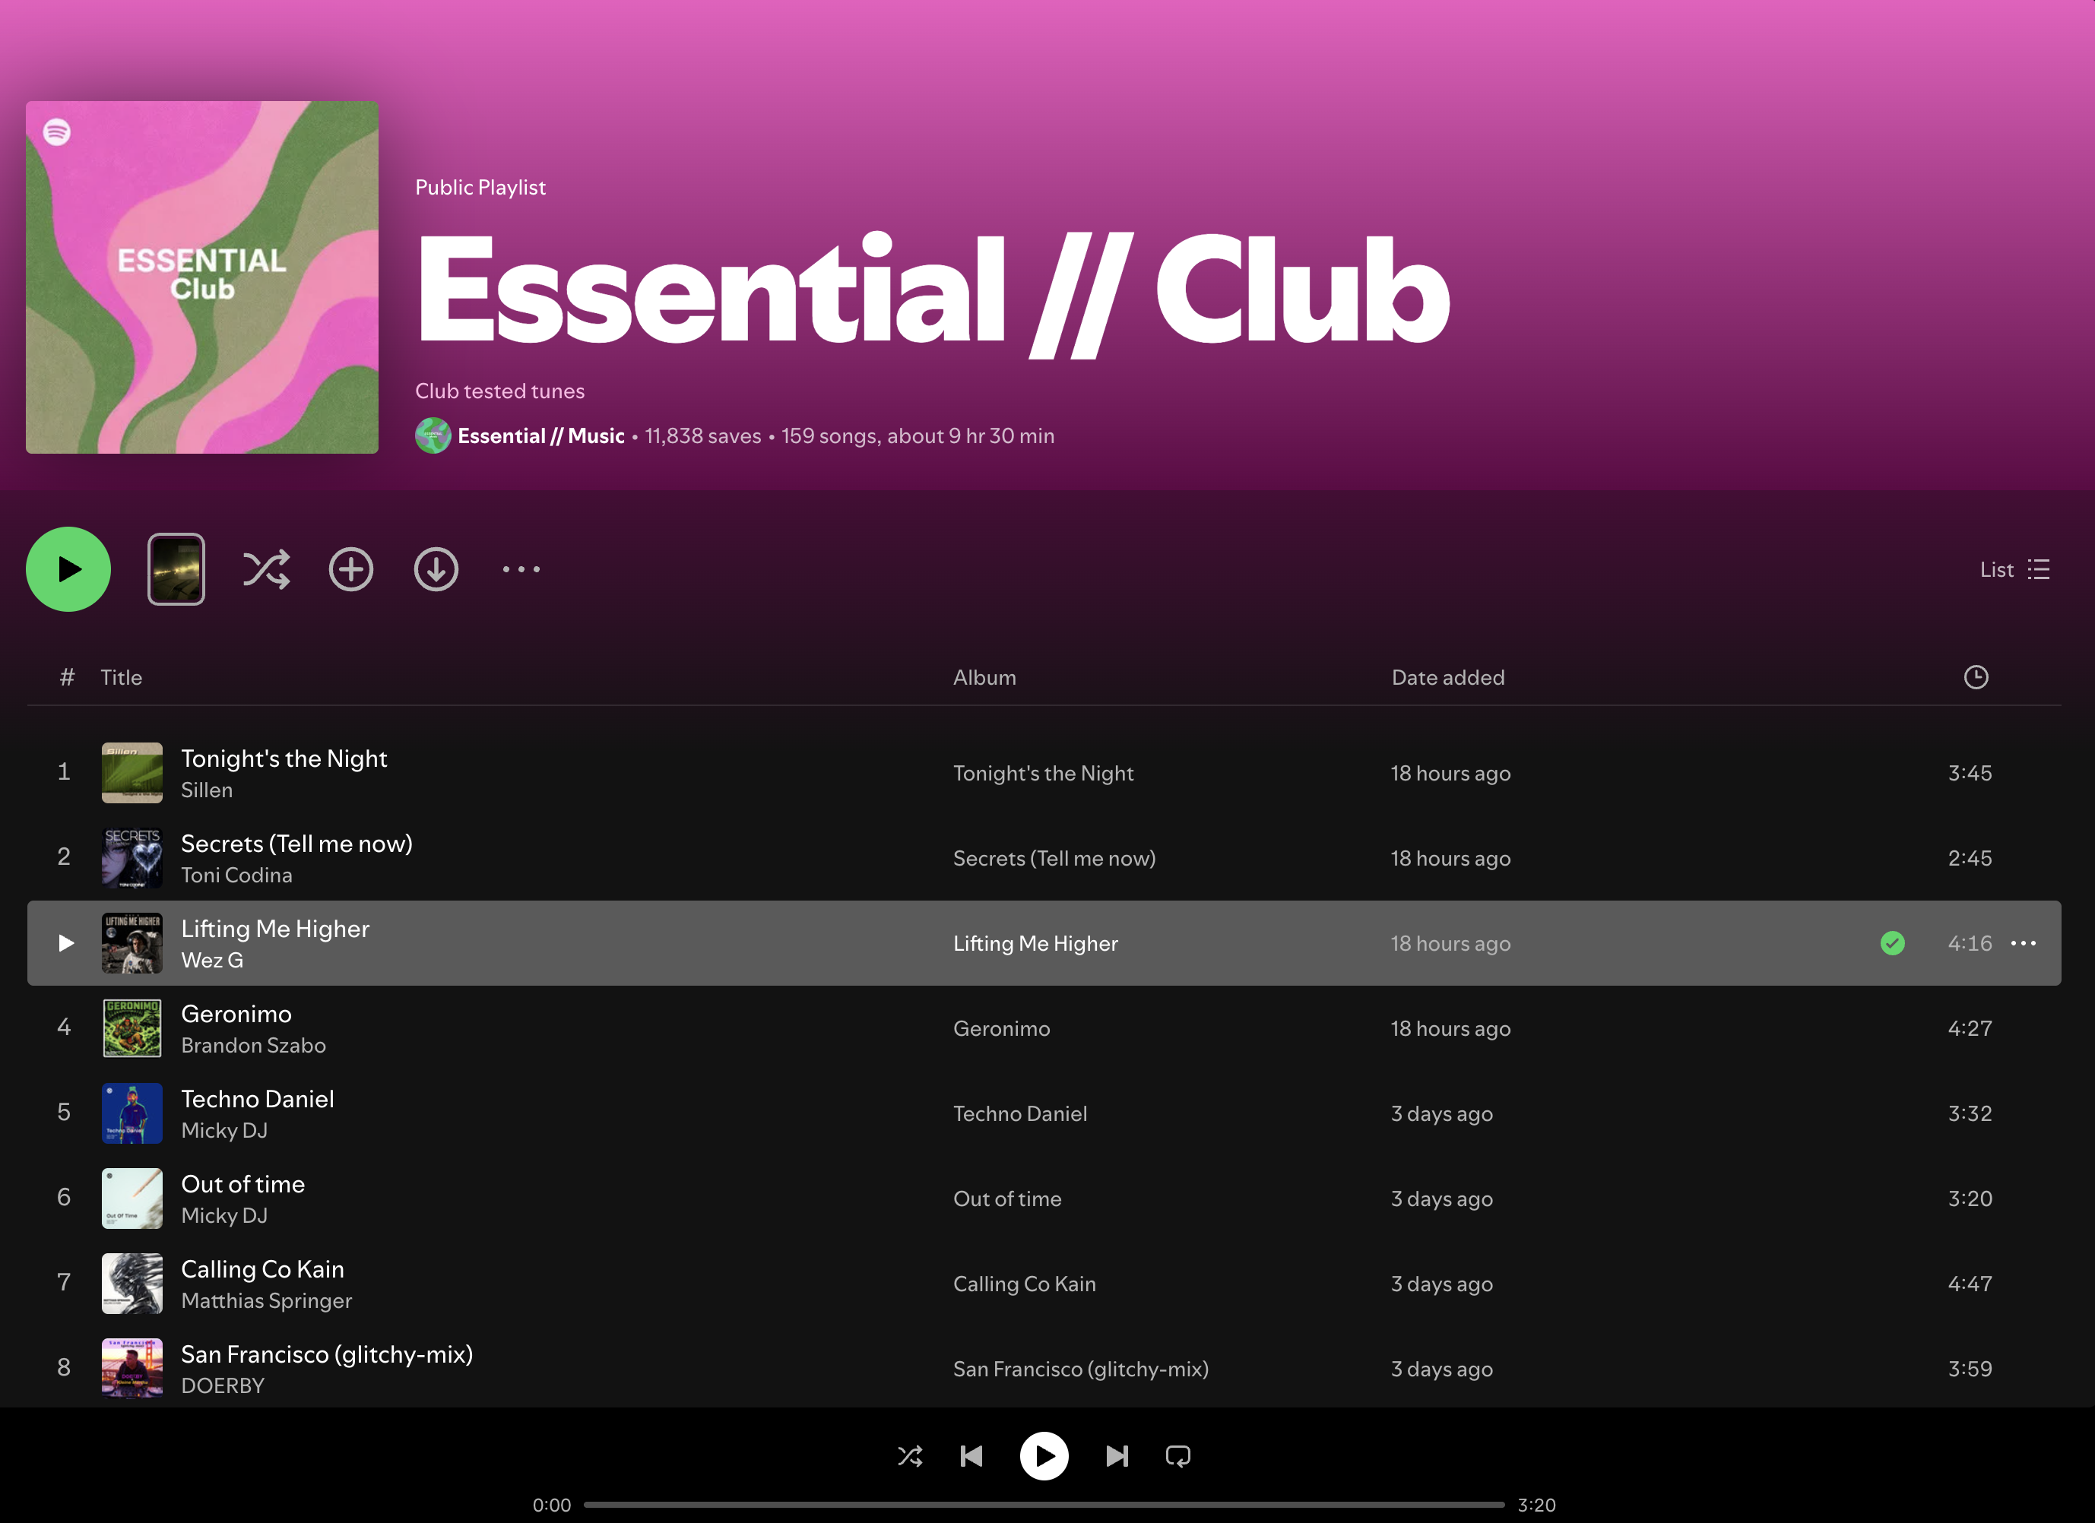This screenshot has width=2095, height=1523.
Task: Open artist Matthias Springer
Action: pos(266,1300)
